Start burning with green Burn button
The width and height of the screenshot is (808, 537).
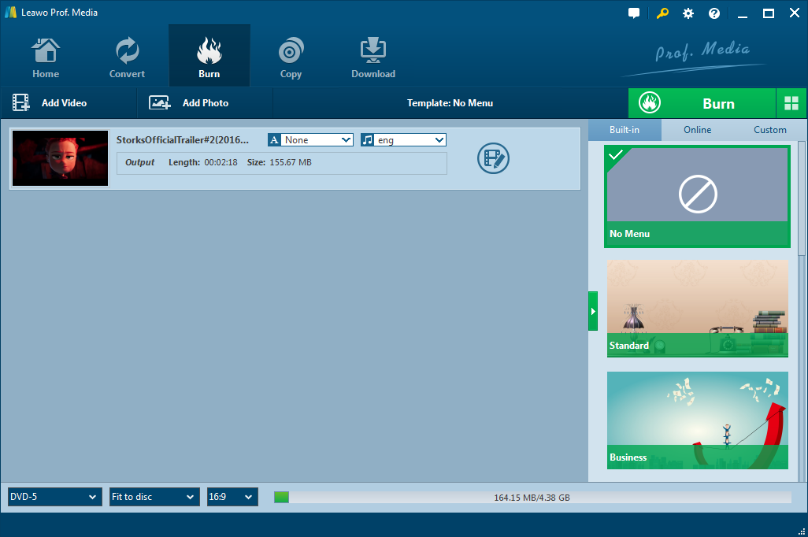(x=702, y=103)
